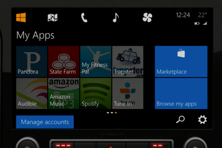Launch the Pandora app tile
222x148 pixels.
(32, 61)
